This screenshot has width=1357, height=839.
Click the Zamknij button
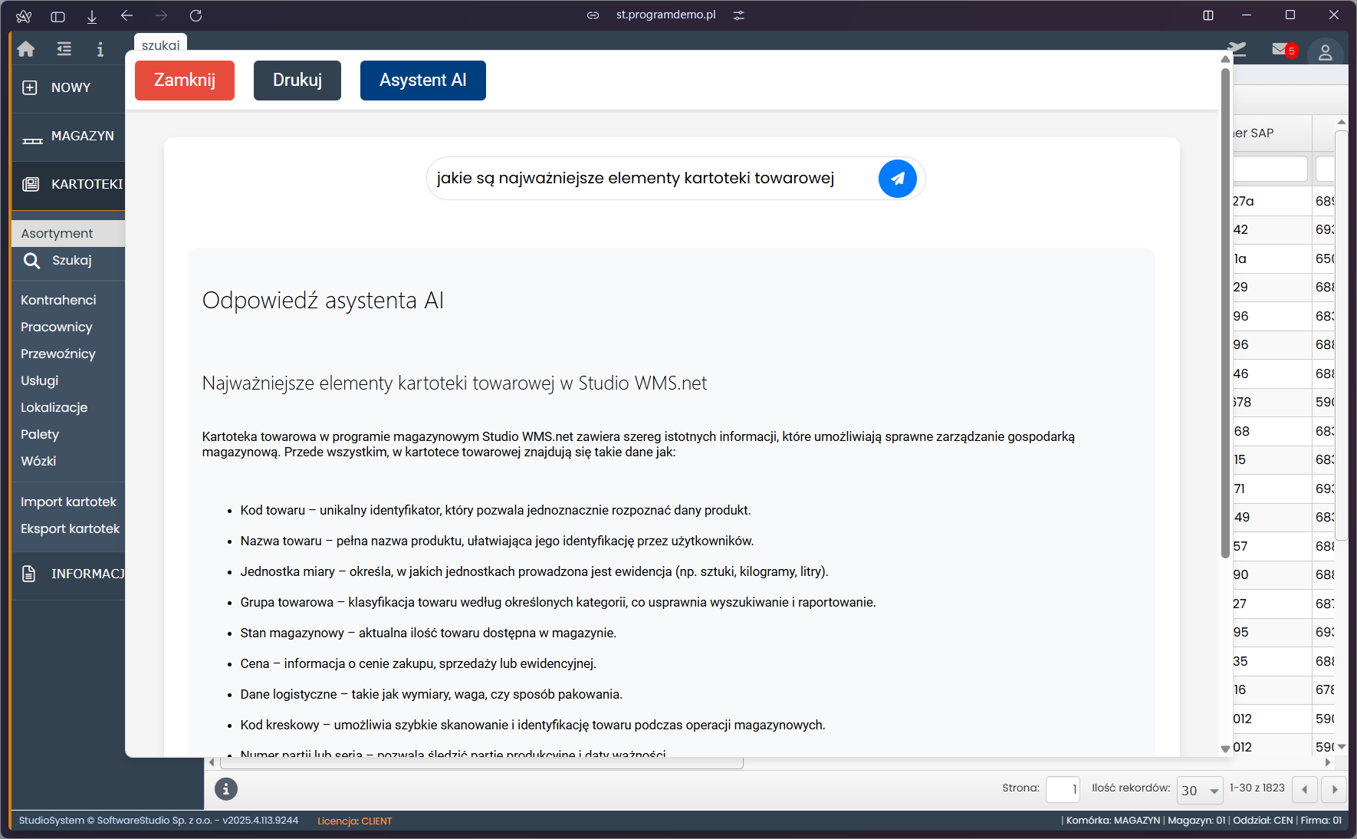tap(184, 80)
